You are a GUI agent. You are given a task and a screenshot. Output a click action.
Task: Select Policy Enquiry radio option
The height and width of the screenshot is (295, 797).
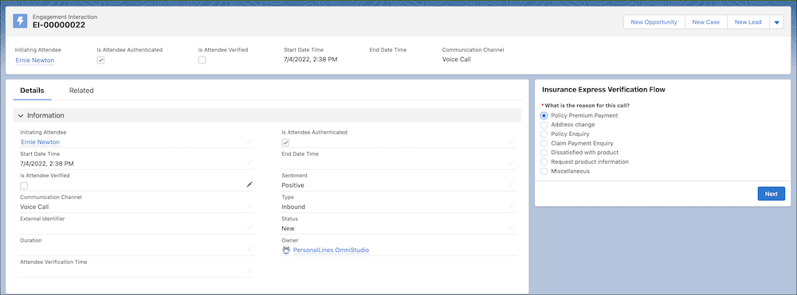click(x=544, y=134)
